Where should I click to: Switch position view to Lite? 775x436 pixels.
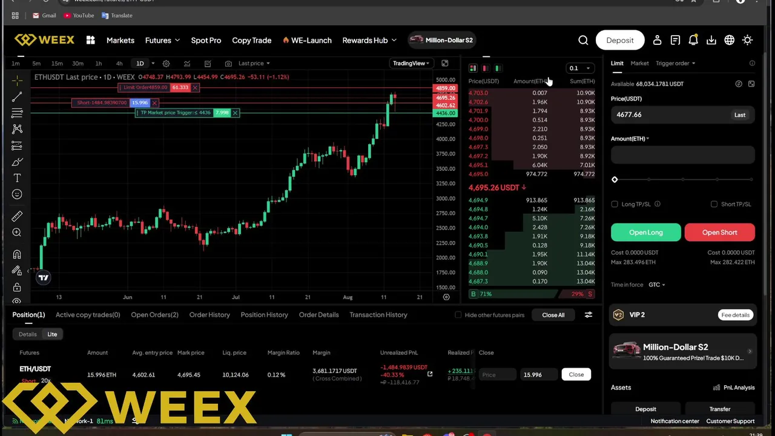point(52,334)
